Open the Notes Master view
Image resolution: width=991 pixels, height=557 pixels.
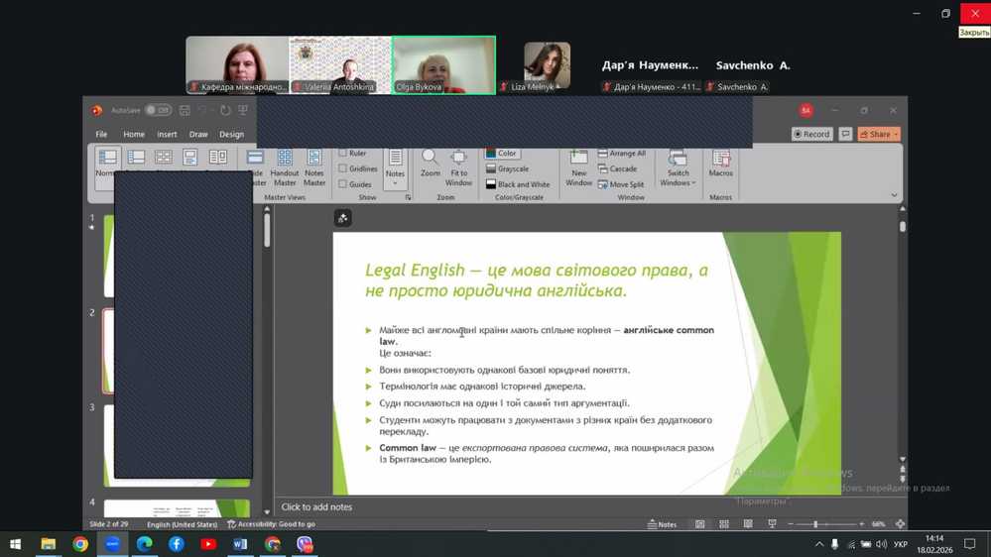[314, 165]
